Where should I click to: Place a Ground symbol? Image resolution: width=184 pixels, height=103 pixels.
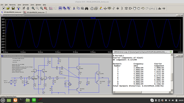pyautogui.click(x=105, y=8)
